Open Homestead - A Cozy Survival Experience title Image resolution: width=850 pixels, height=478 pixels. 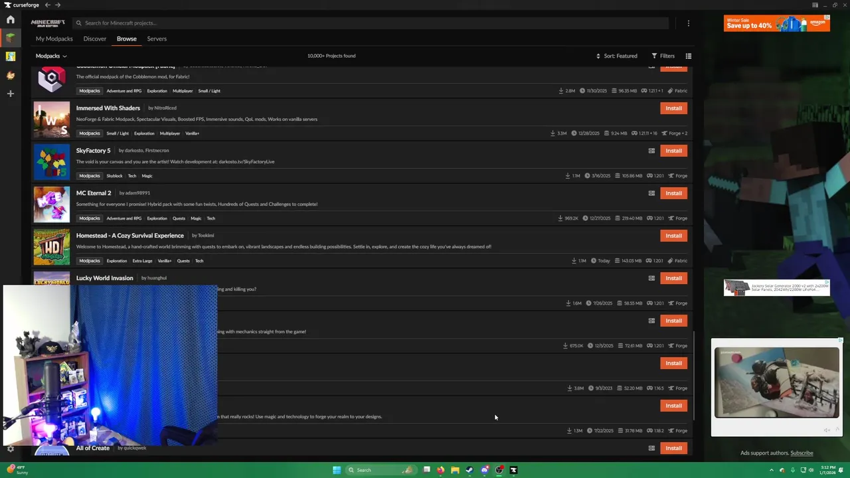[130, 235]
